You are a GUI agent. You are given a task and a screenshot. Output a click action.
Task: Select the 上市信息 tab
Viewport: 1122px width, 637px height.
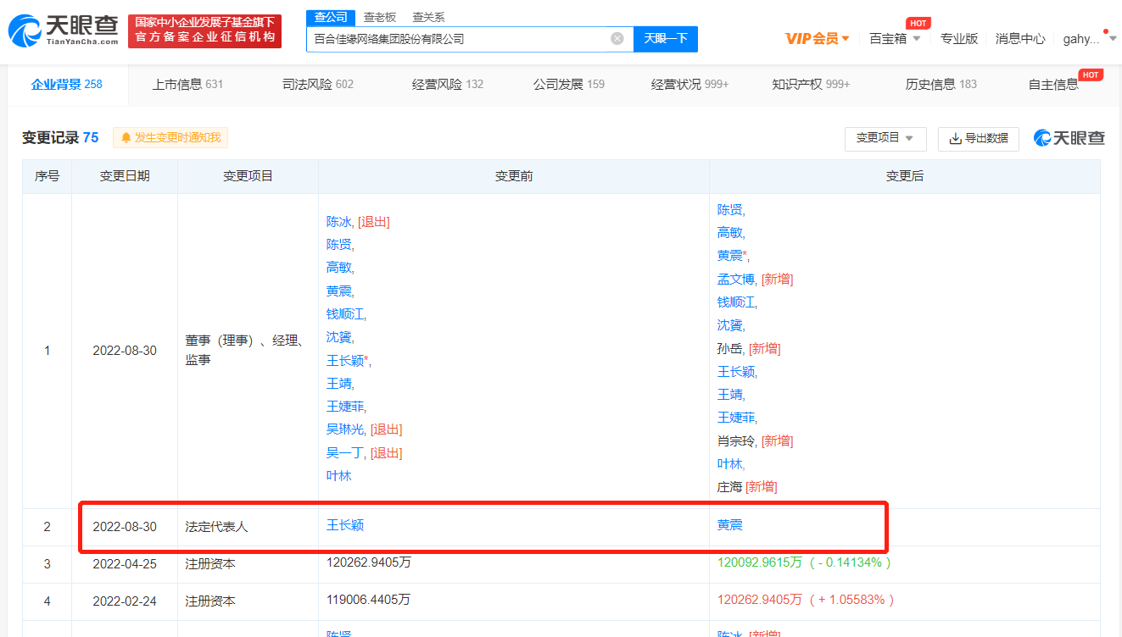click(x=187, y=84)
